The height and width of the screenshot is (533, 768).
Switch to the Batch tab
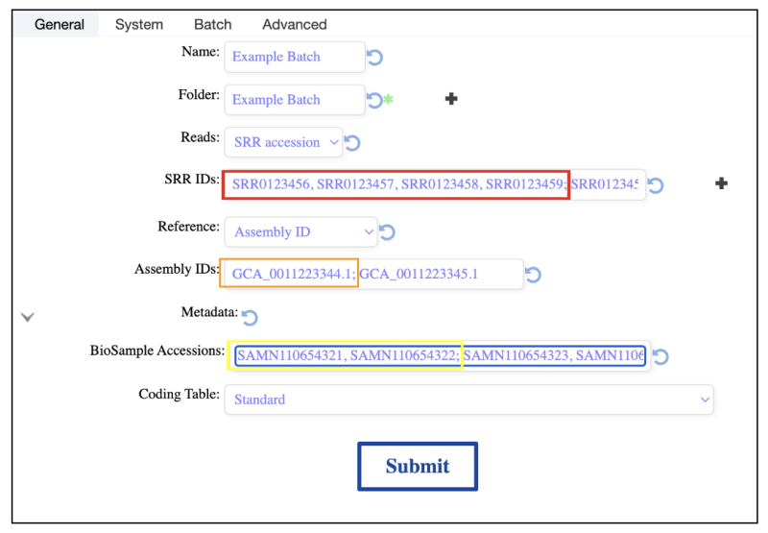[x=212, y=24]
